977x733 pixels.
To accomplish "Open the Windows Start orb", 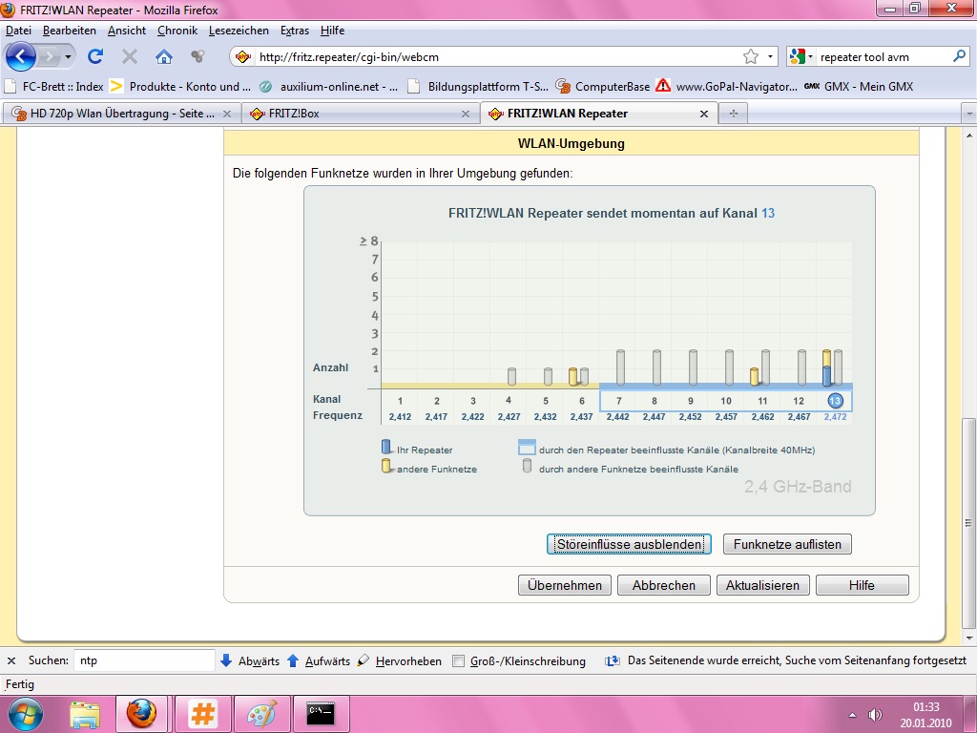I will 26,714.
